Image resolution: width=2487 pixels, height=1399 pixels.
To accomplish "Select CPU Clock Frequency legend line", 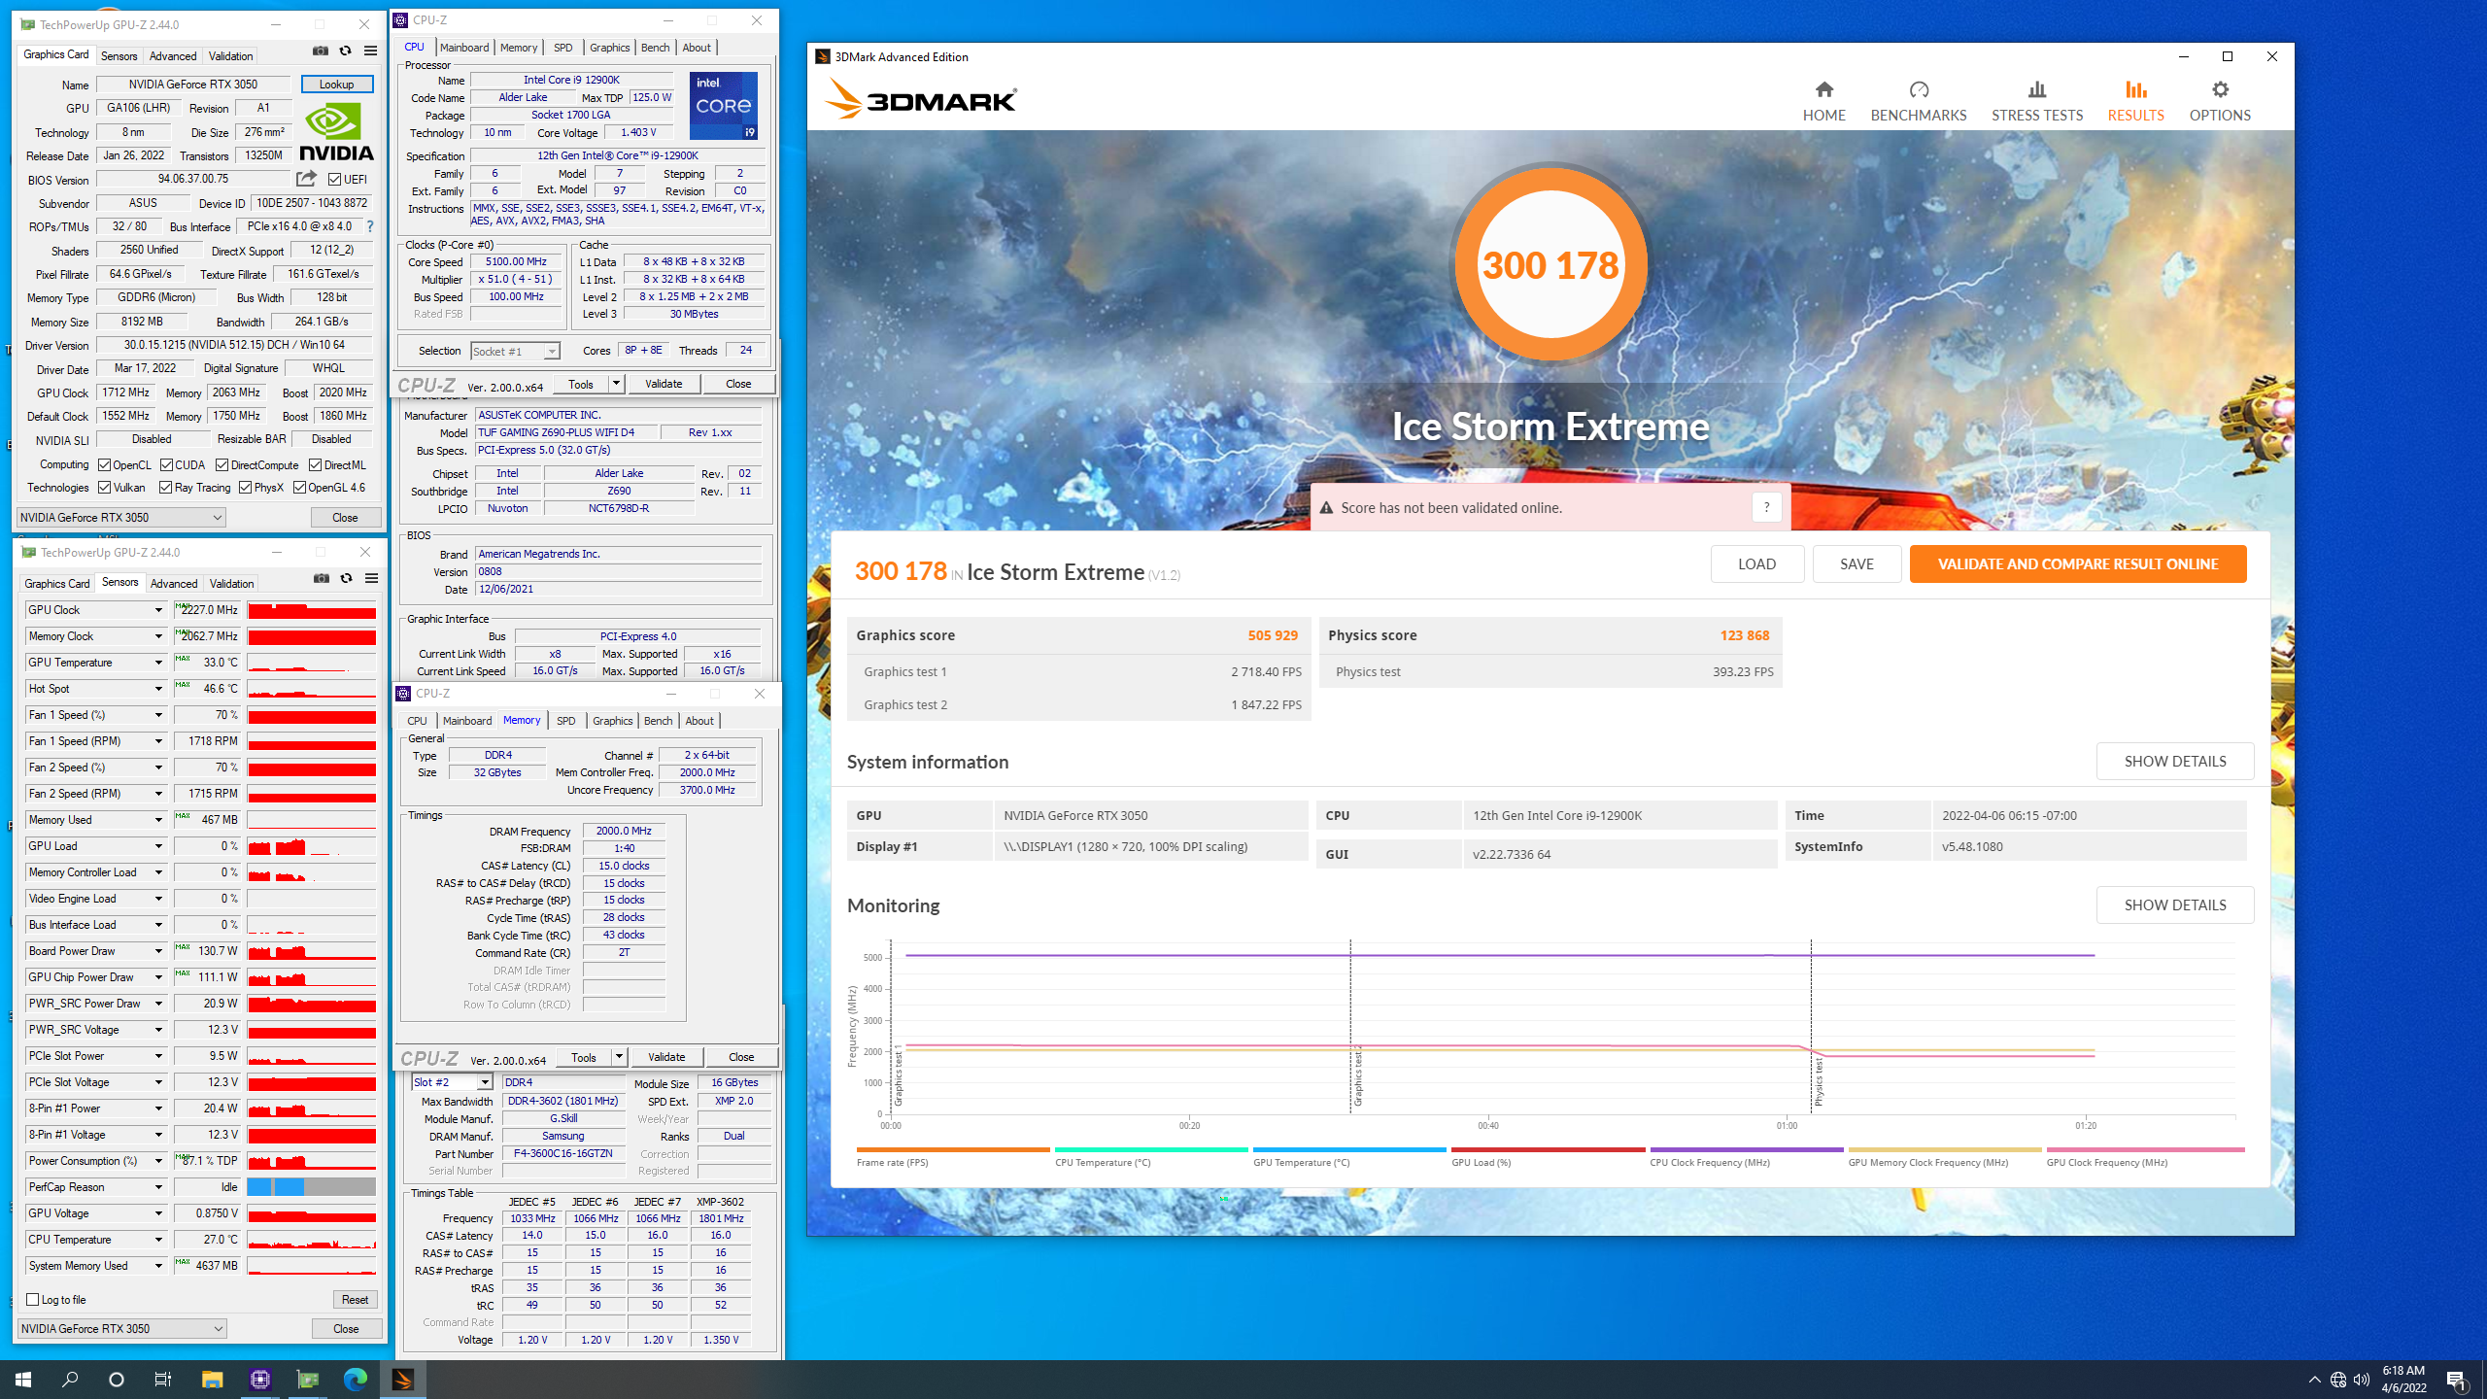I will (x=1746, y=1150).
